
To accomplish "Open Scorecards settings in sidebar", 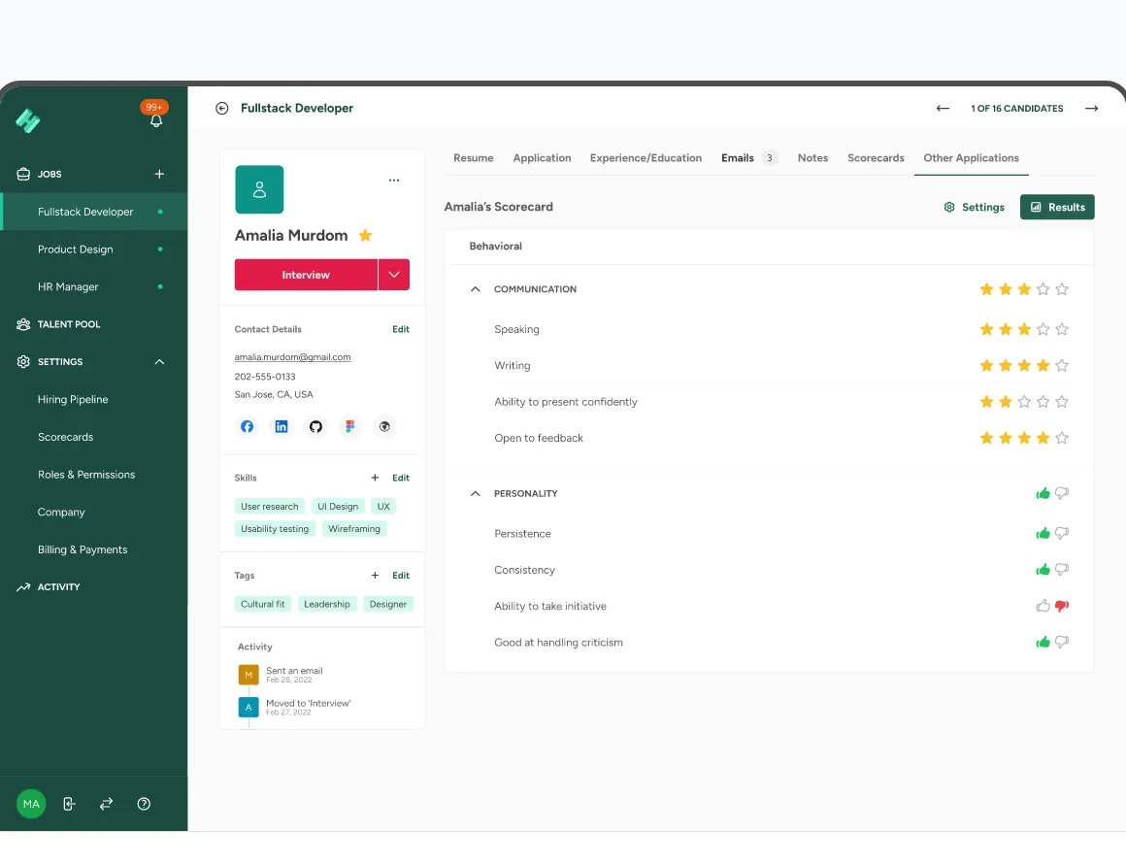I will (65, 437).
